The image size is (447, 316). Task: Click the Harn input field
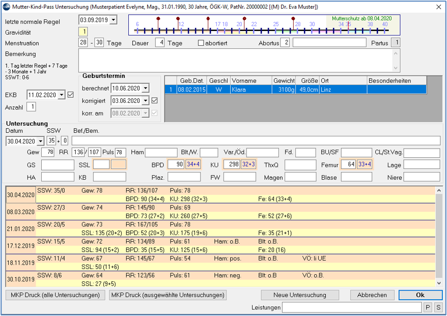pos(161,153)
